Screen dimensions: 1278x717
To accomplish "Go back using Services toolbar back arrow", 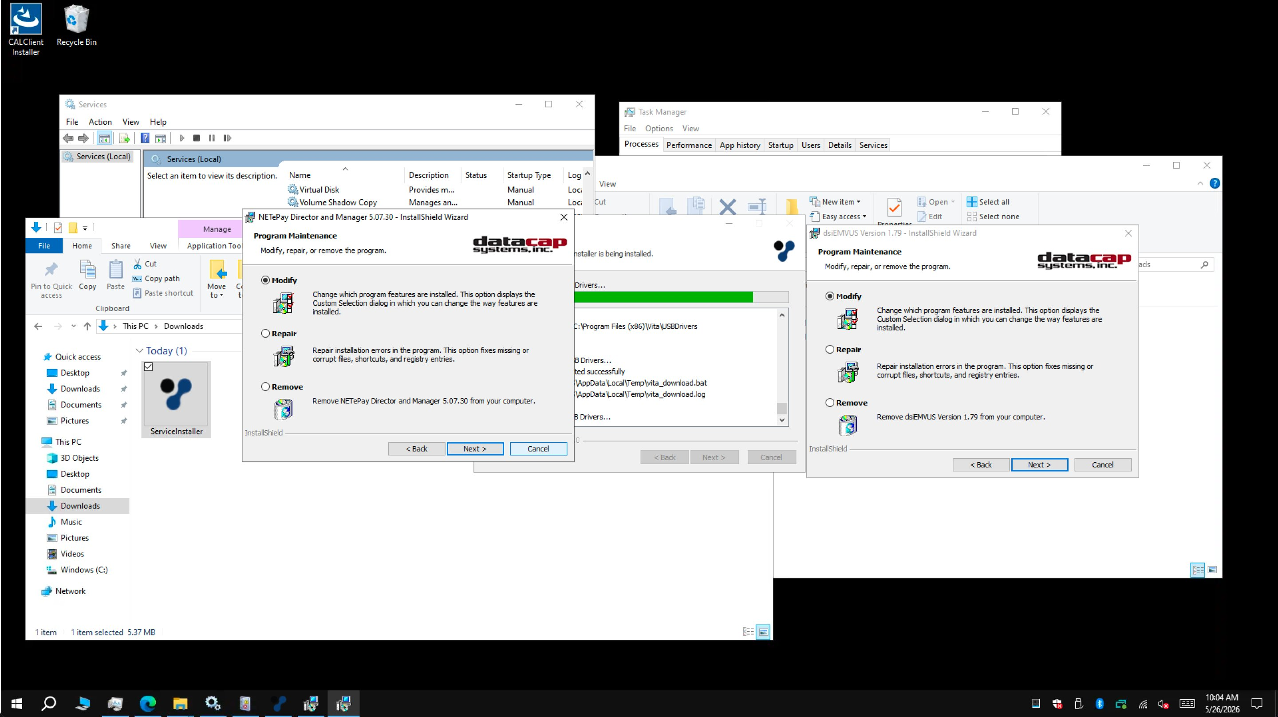I will point(68,138).
